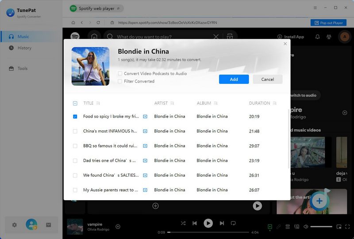
Task: Open the DURATION column sort menu
Action: [274, 103]
